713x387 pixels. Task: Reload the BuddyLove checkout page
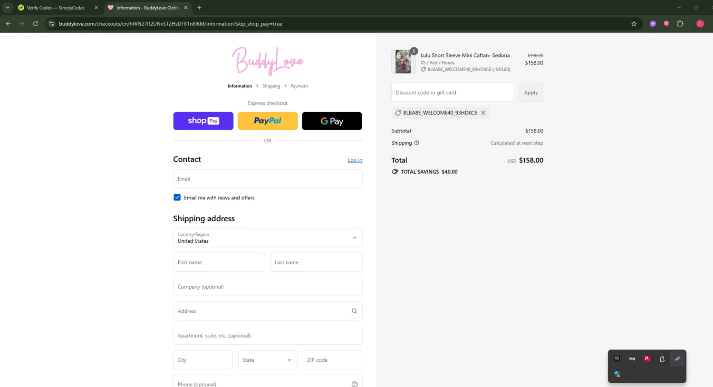point(35,24)
